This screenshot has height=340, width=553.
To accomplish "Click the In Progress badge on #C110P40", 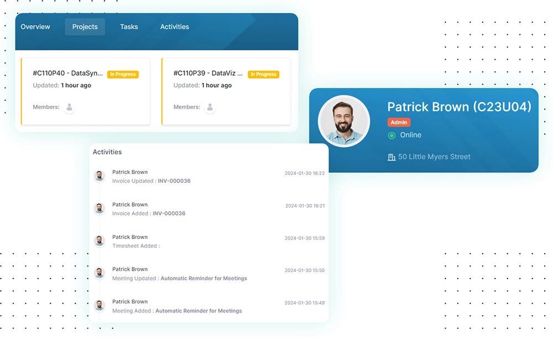I will [x=123, y=74].
